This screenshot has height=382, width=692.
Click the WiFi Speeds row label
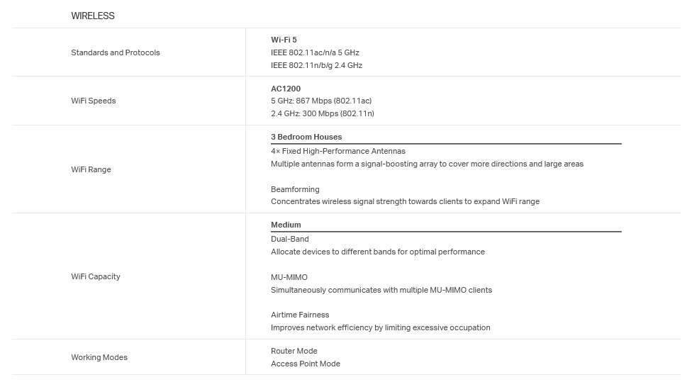point(93,101)
